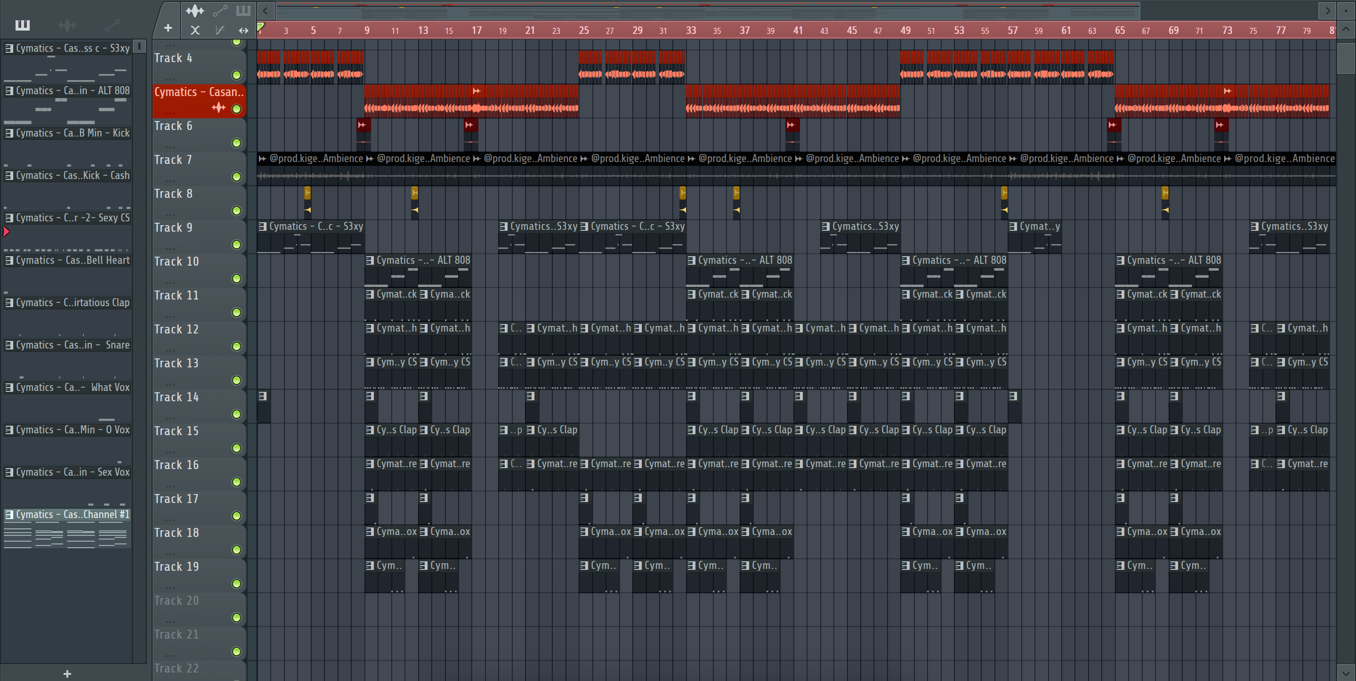Click the picker panel scrollbar handle
Viewport: 1356px width, 681px height.
coord(139,46)
